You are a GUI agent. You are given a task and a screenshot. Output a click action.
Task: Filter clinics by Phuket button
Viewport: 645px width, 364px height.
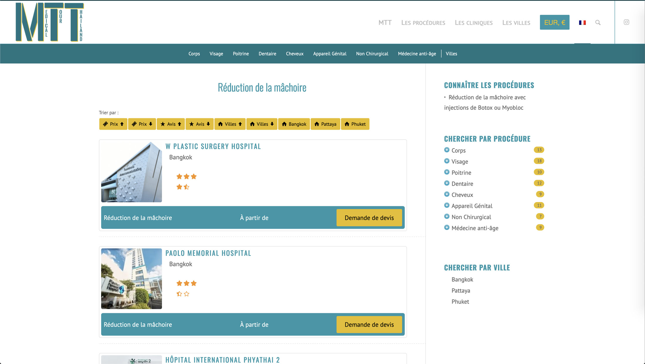[x=355, y=124]
